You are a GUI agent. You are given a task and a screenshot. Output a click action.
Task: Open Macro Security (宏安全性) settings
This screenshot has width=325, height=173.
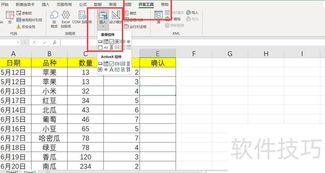coord(27,26)
